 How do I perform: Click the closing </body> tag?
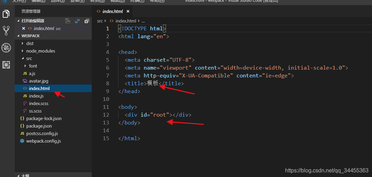129,123
